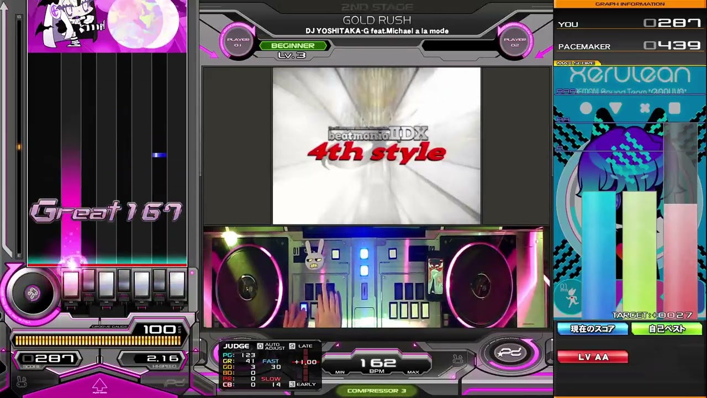This screenshot has height=398, width=707.
Task: Click the groove gauge bar
Action: [x=97, y=341]
